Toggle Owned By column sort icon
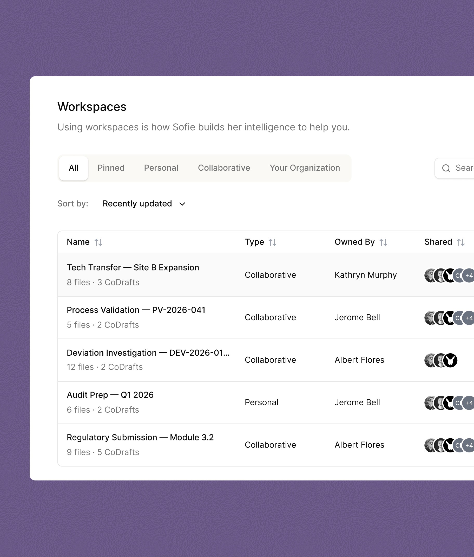The height and width of the screenshot is (557, 474). pyautogui.click(x=383, y=242)
